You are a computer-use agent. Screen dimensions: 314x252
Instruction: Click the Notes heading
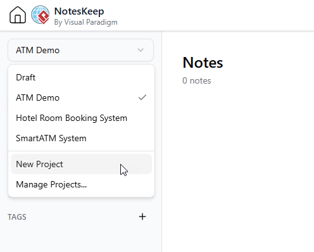pos(203,63)
